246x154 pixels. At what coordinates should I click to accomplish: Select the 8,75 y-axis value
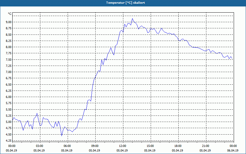pyautogui.click(x=9, y=28)
